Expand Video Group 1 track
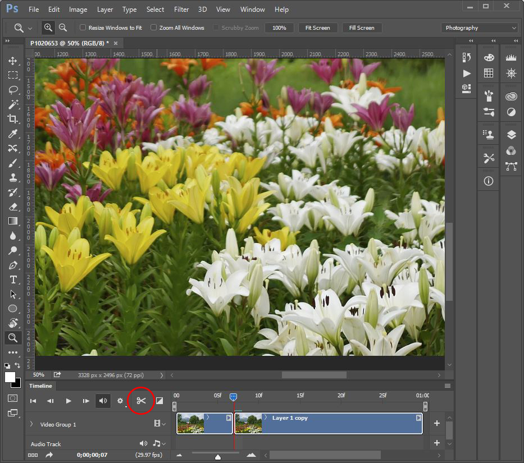 point(31,424)
